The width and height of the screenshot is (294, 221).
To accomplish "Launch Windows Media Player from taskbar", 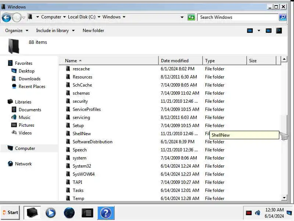I will [x=51, y=213].
